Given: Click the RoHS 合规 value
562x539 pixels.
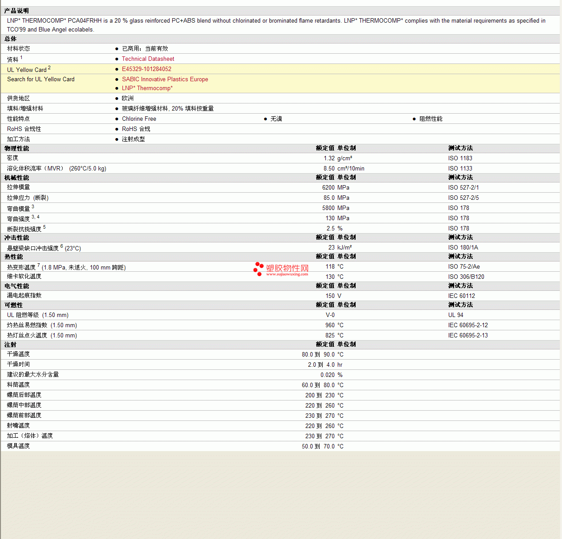Looking at the screenshot, I should point(136,129).
